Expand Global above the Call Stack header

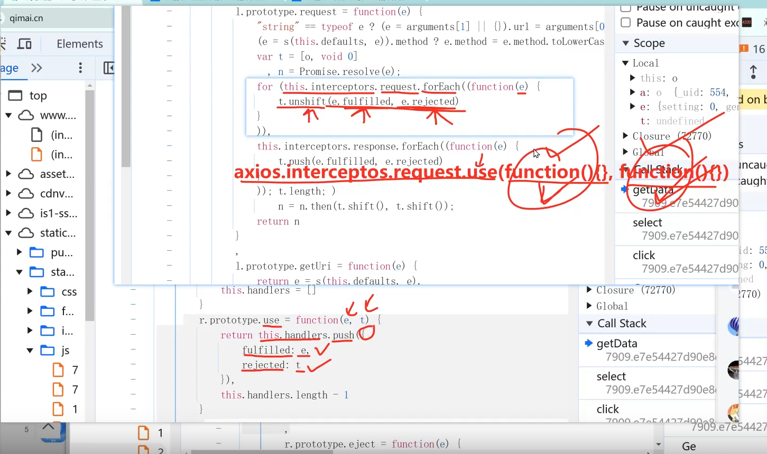tap(589, 306)
